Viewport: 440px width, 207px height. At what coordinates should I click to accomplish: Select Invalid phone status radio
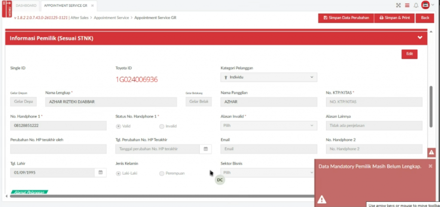point(162,126)
